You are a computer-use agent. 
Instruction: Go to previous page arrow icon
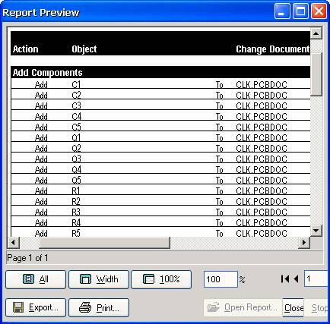pyautogui.click(x=296, y=279)
